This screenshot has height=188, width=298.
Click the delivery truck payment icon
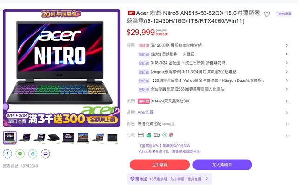[156, 135]
